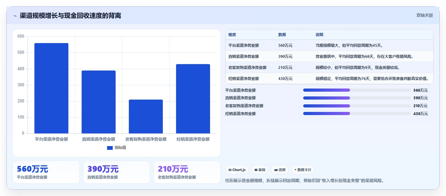Click the 平台渠道净营业额 bar in the chart
Image resolution: width=446 pixels, height=196 pixels.
pos(51,88)
